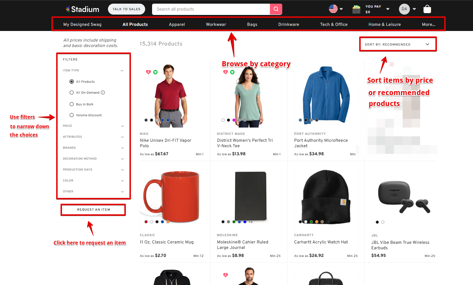The height and width of the screenshot is (285, 473).
Task: Expand the Other filter
Action: click(93, 191)
